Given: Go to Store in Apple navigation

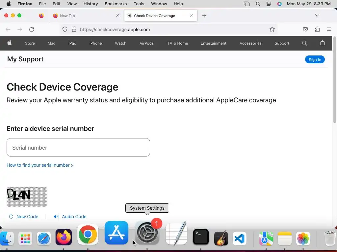Looking at the screenshot, I should [x=30, y=43].
